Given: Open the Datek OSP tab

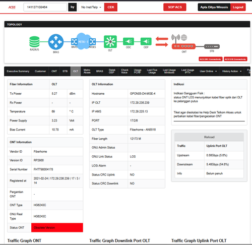Looking at the screenshot, I should pos(112,71).
